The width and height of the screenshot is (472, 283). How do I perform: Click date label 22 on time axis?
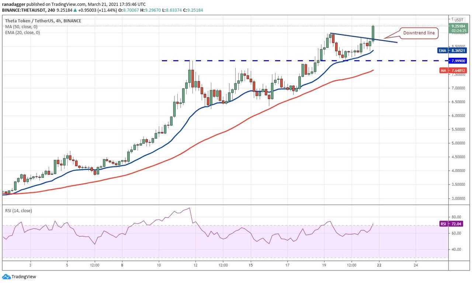click(x=379, y=265)
